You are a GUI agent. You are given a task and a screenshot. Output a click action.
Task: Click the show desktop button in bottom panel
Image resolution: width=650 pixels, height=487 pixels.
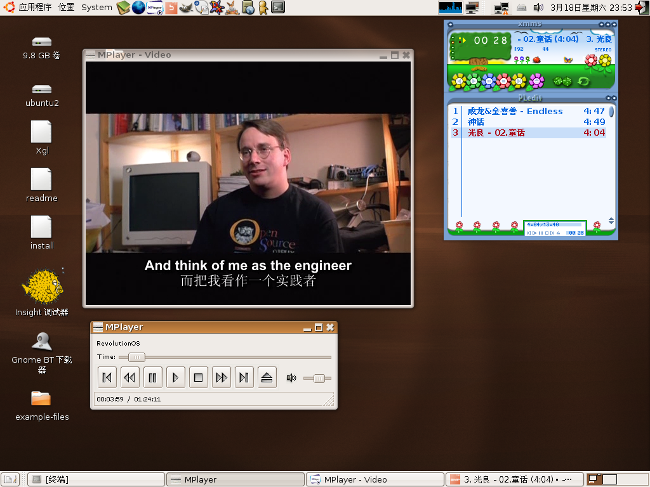(x=10, y=479)
